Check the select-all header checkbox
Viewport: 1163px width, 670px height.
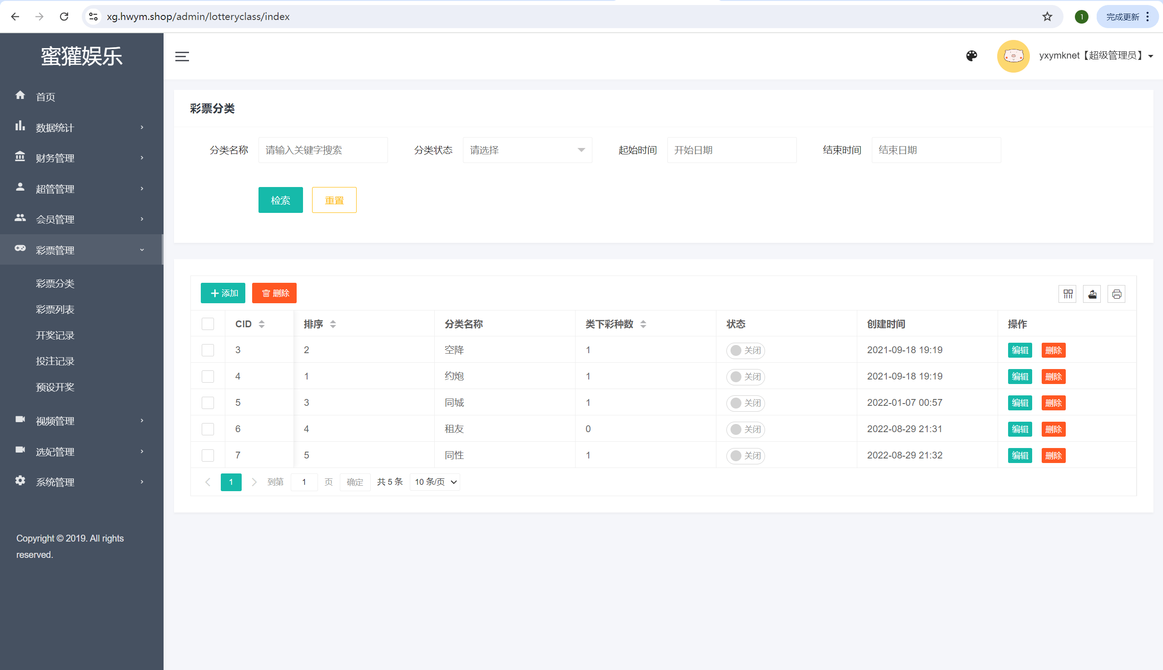click(208, 324)
